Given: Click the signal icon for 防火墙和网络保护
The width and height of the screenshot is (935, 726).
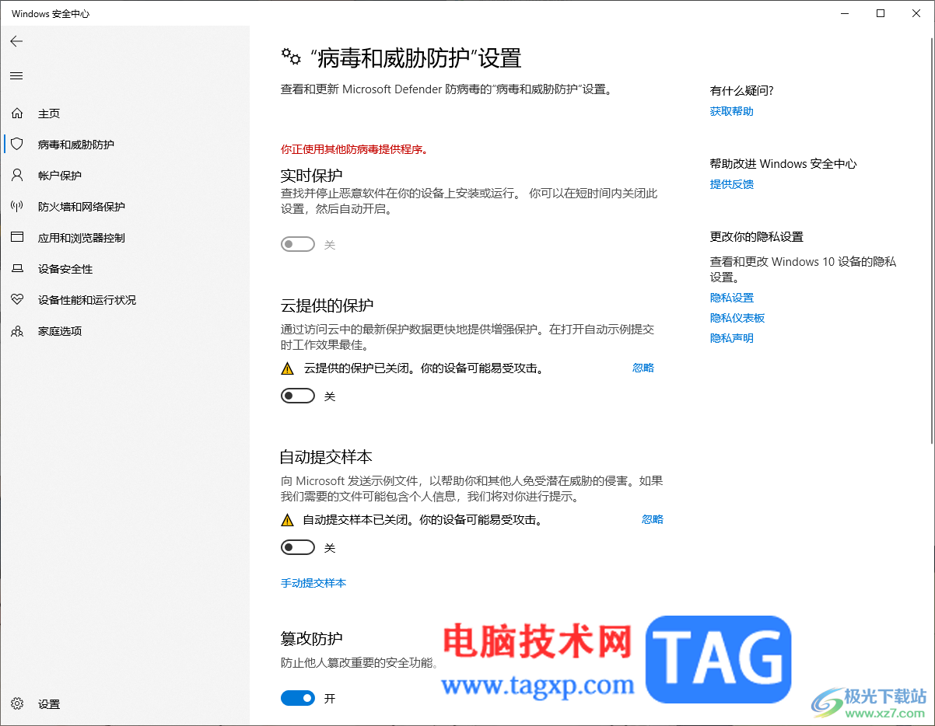Looking at the screenshot, I should point(17,207).
